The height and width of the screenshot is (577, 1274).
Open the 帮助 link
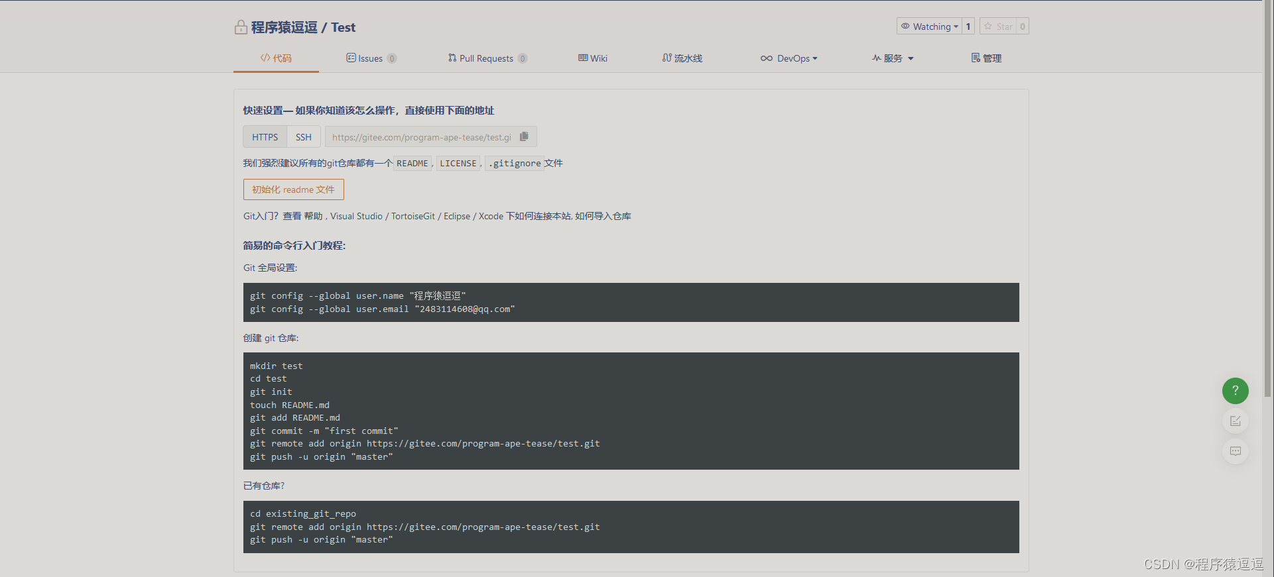[313, 216]
